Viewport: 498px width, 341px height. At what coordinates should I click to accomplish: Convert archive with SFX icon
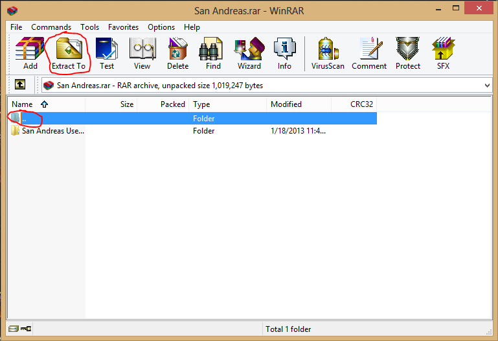tap(443, 53)
